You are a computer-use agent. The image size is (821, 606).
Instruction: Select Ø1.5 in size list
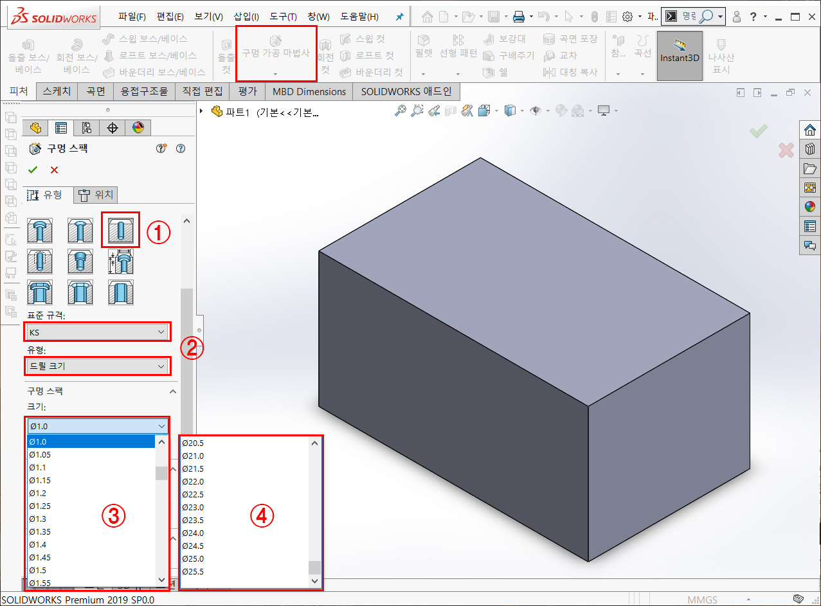click(x=38, y=570)
